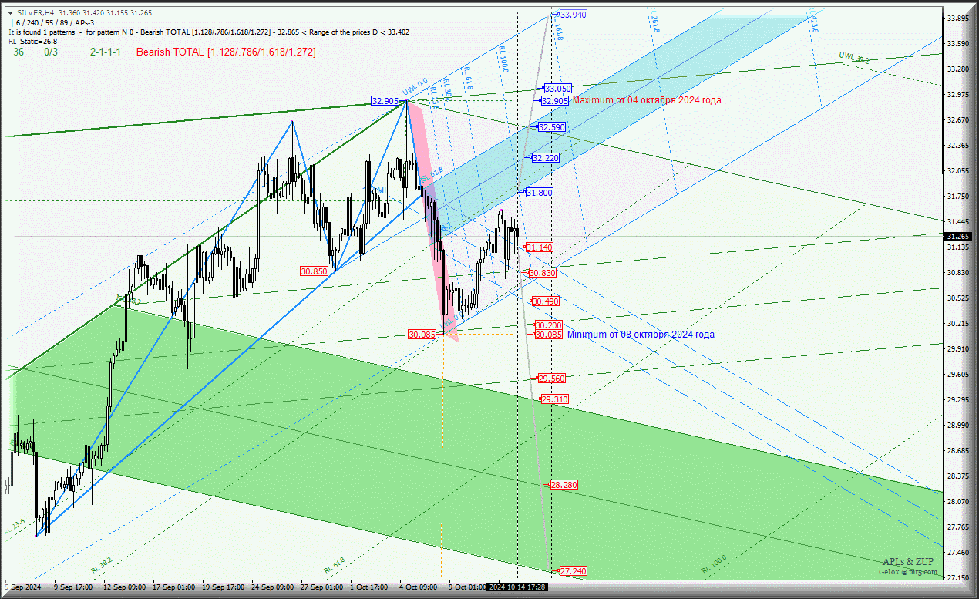
Task: Click the red 30.490 level label
Action: pos(545,301)
